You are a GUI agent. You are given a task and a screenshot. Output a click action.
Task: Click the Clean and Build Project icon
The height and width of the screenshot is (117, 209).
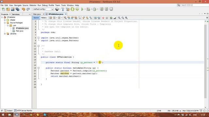coord(68,9)
